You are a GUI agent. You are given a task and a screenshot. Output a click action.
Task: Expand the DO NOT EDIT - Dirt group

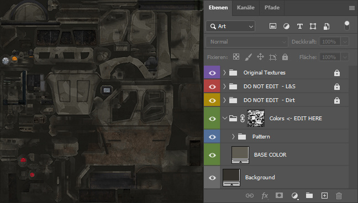pos(224,100)
